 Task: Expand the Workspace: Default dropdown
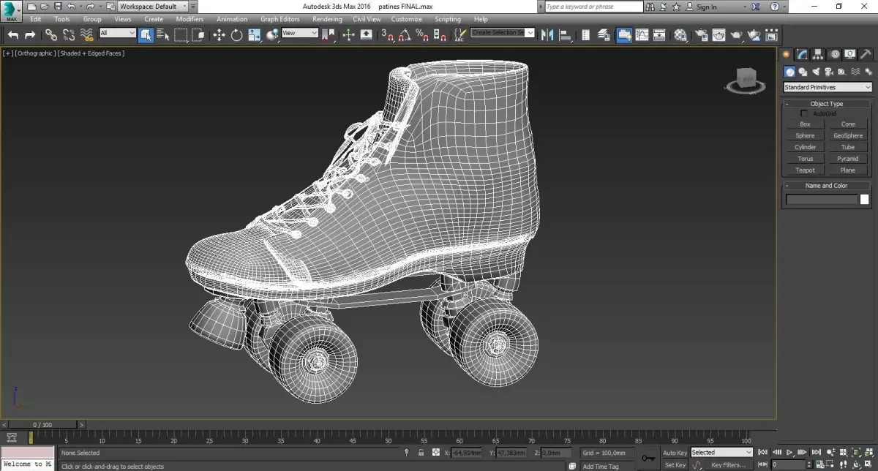tap(153, 7)
